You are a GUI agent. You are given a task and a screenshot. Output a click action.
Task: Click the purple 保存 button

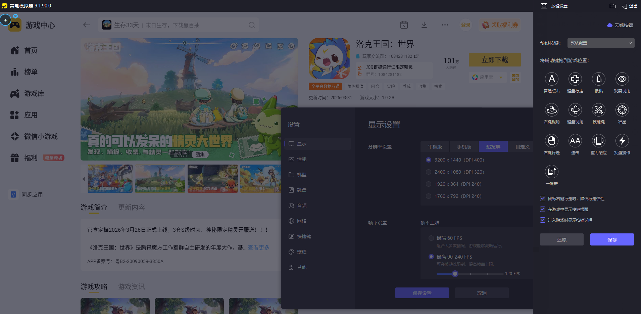(x=612, y=239)
